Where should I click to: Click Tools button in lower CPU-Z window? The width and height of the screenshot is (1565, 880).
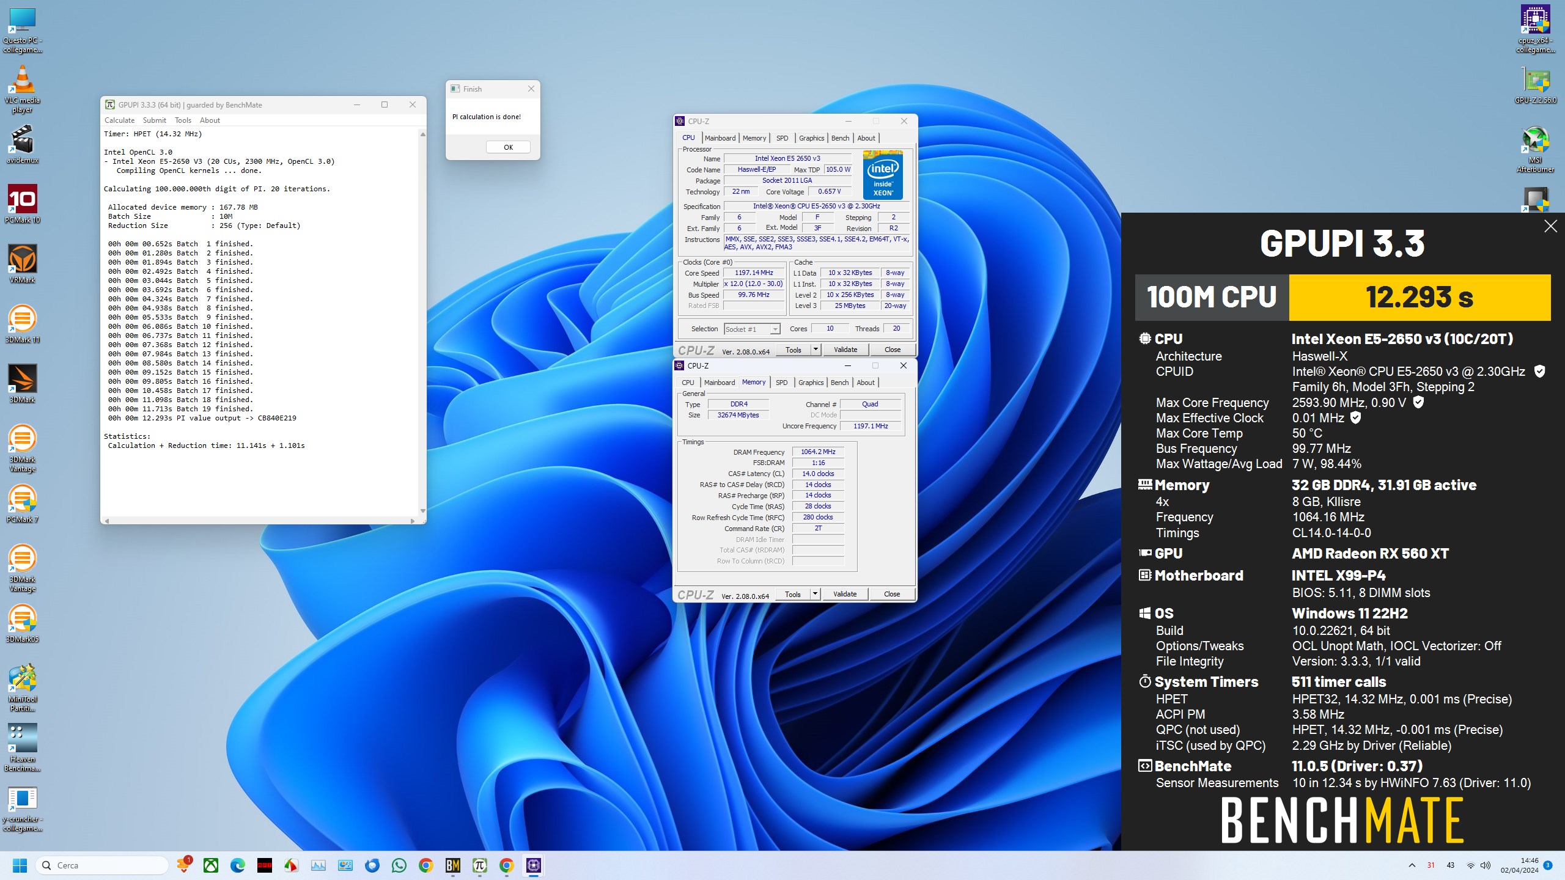pyautogui.click(x=793, y=594)
